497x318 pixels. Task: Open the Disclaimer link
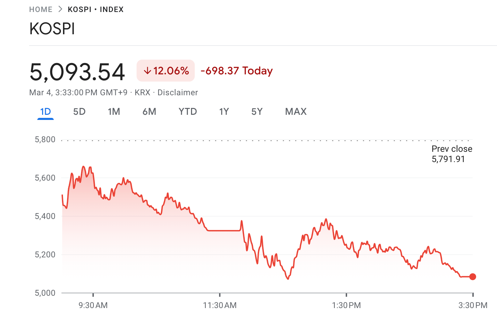click(177, 92)
